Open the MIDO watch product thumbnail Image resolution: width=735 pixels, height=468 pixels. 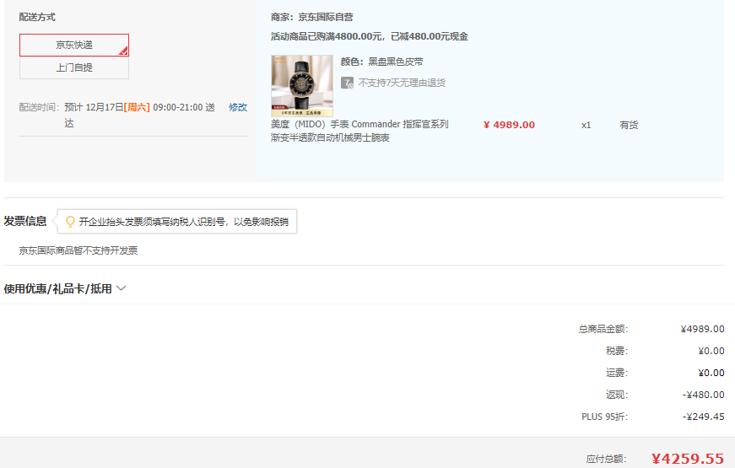click(x=302, y=86)
